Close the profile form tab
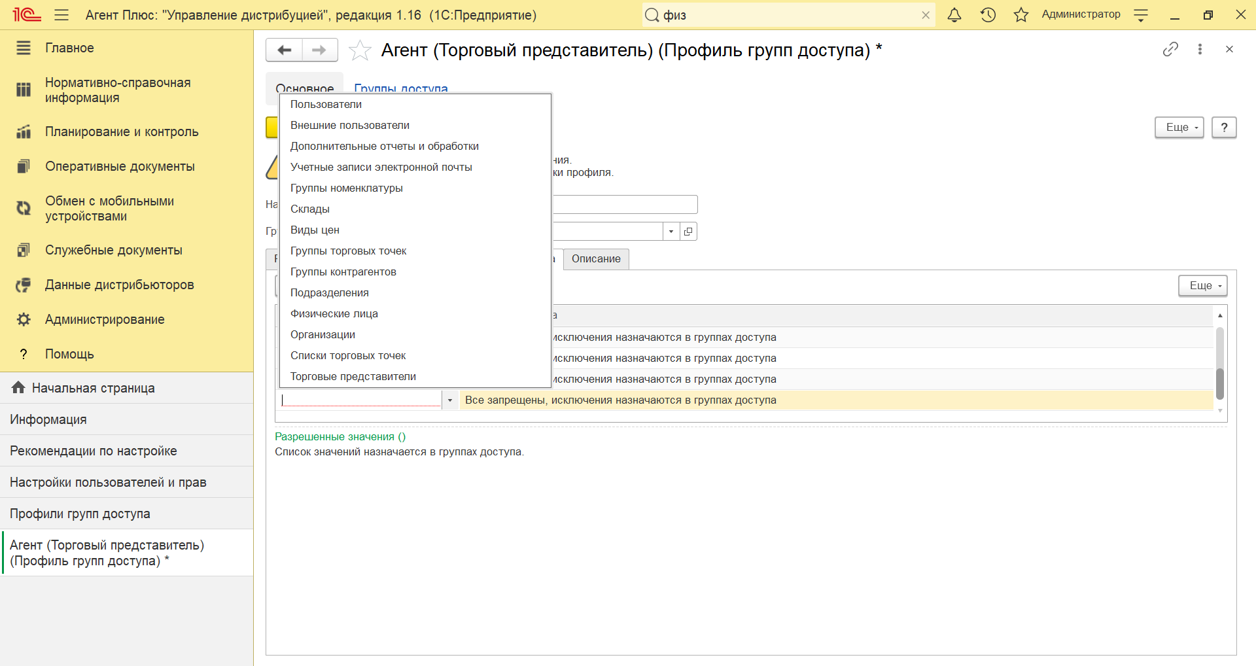The image size is (1256, 666). pos(1229,49)
